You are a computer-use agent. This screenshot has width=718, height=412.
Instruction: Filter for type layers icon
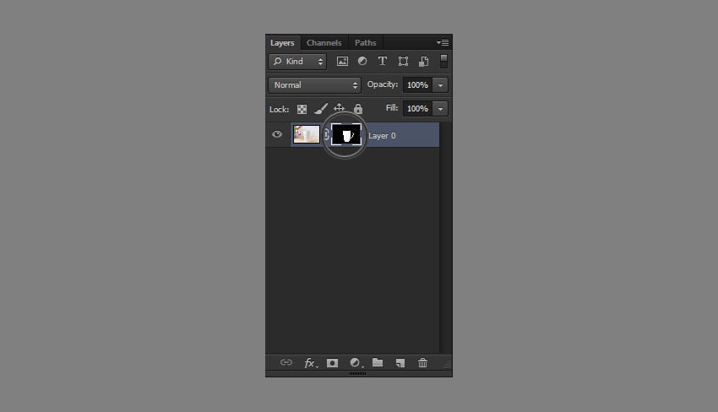(383, 62)
